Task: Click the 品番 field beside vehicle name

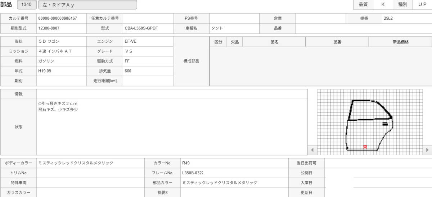Action: (x=364, y=28)
